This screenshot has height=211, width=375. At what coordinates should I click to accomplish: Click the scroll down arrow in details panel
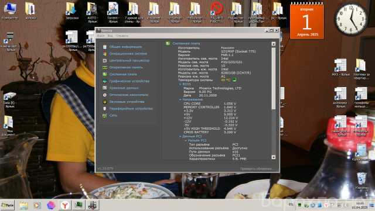click(x=274, y=157)
